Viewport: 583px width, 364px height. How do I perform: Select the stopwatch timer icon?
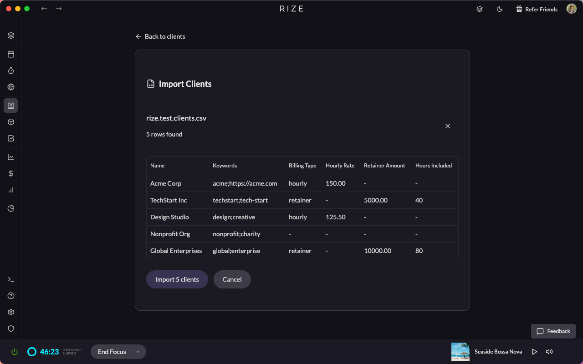(11, 71)
